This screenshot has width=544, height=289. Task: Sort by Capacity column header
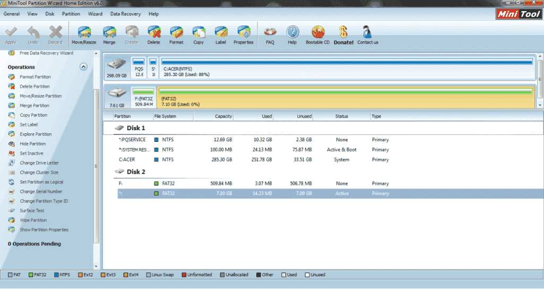coord(213,116)
